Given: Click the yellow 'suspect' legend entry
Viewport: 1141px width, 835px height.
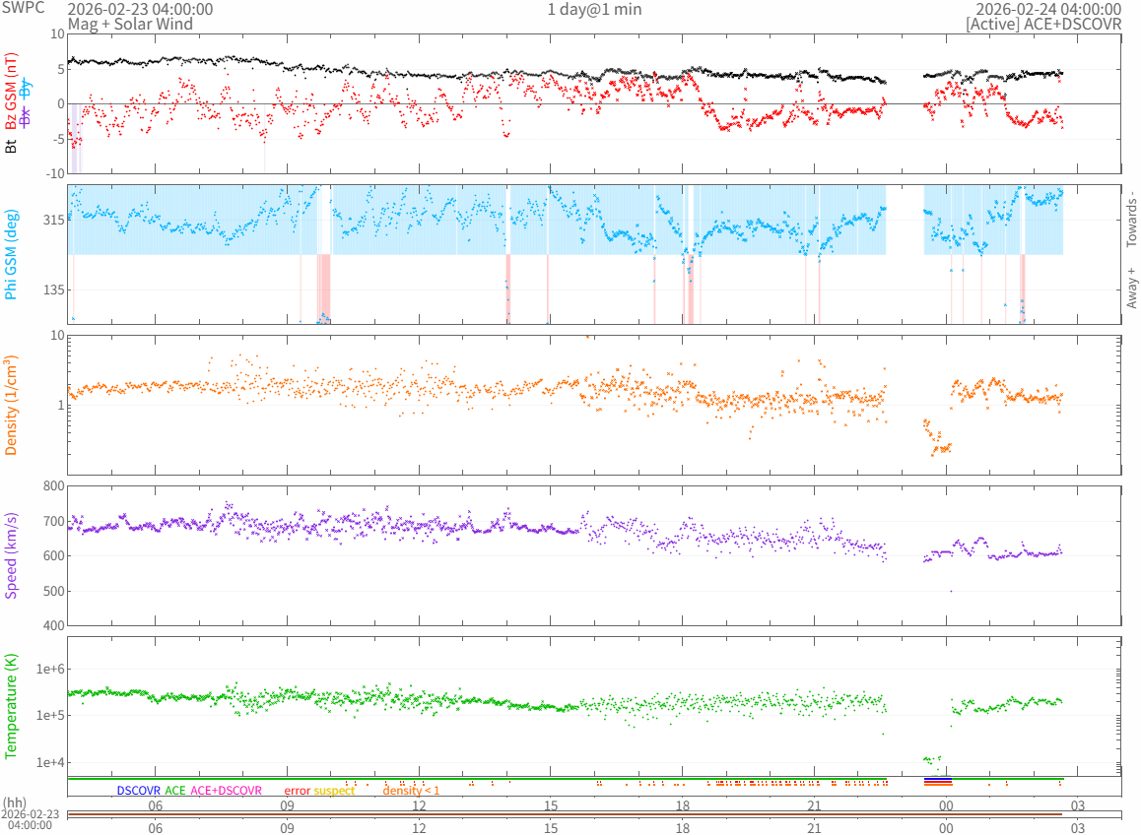Looking at the screenshot, I should point(334,790).
